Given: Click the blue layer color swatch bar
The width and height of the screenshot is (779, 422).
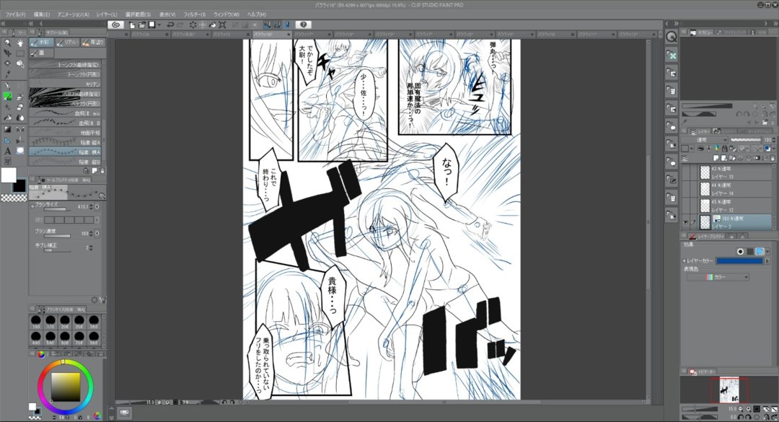Looking at the screenshot, I should (x=739, y=261).
